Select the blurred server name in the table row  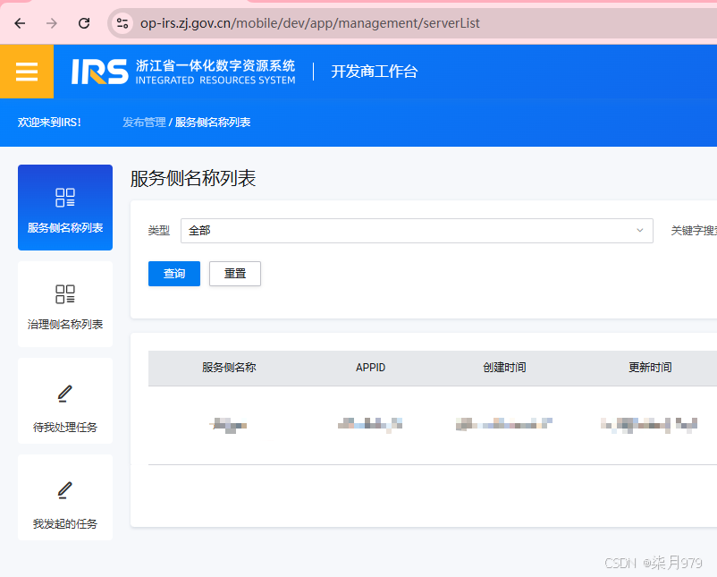(x=229, y=423)
